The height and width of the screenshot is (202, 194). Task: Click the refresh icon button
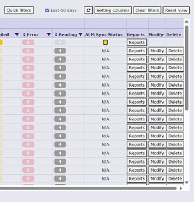click(88, 10)
